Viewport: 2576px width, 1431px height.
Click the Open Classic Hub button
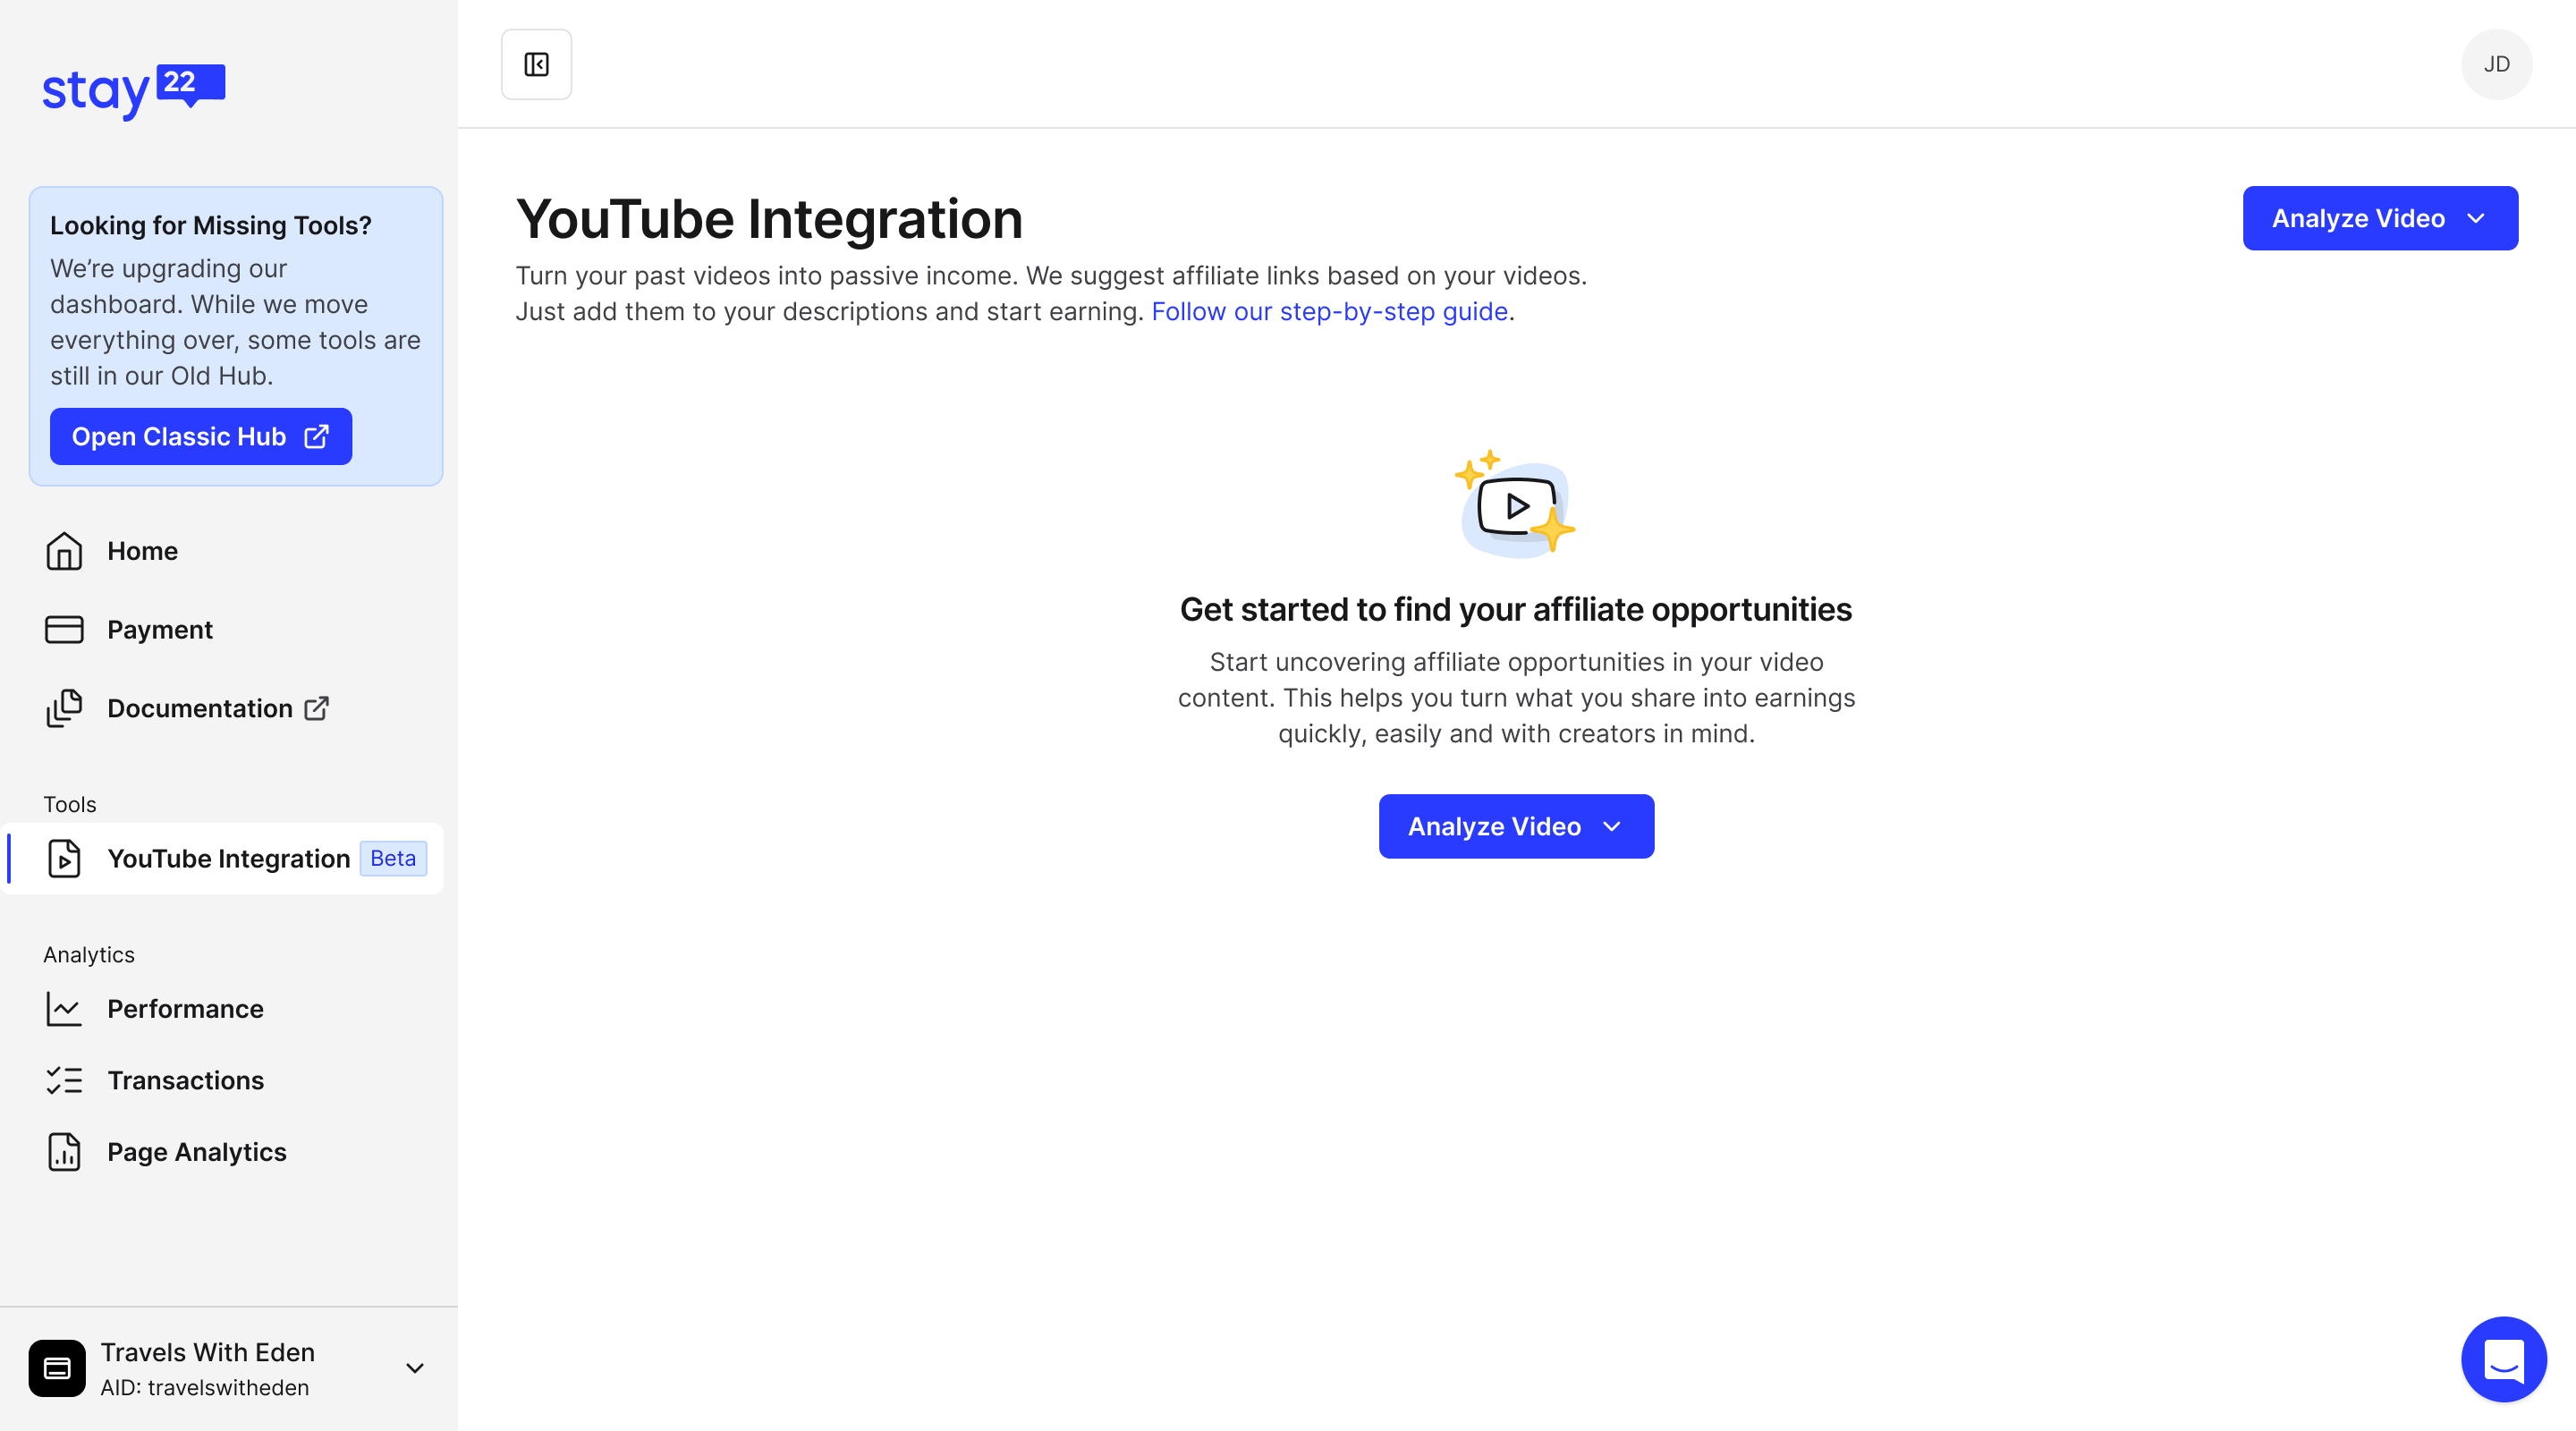click(x=200, y=436)
